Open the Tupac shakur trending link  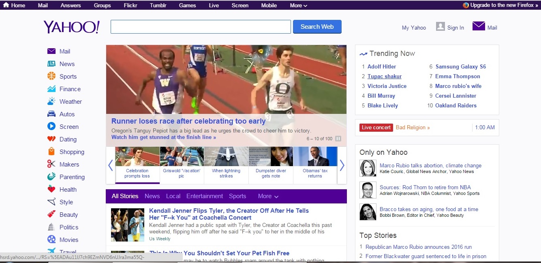tap(385, 76)
